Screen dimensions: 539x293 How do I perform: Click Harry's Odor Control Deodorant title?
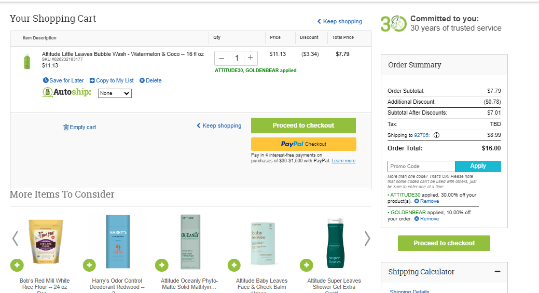[x=117, y=284]
